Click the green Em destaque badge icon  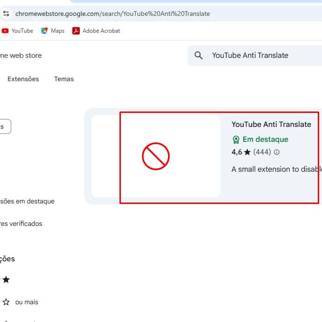coord(236,140)
